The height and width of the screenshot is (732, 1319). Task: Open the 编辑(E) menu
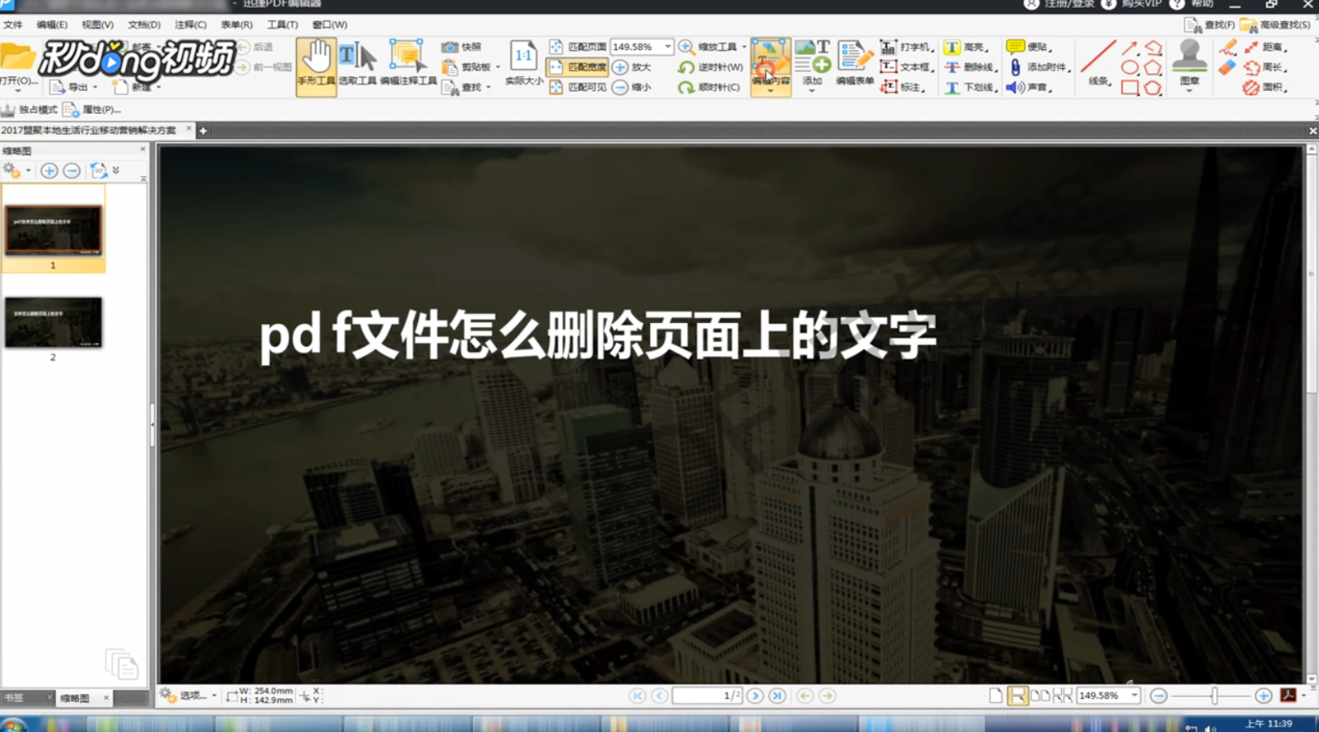52,25
